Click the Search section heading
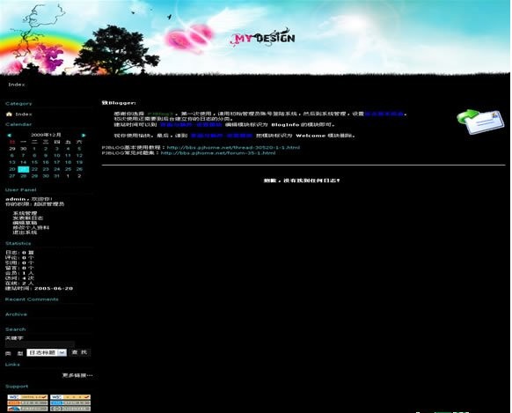This screenshot has height=413, width=512. click(x=15, y=329)
